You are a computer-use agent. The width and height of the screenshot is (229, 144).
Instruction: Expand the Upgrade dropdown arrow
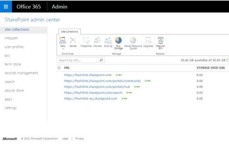148,49
